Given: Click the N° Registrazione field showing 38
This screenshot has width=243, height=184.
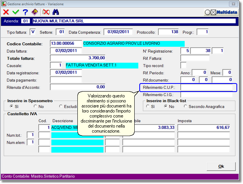Looking at the screenshot, I should click(x=200, y=51).
